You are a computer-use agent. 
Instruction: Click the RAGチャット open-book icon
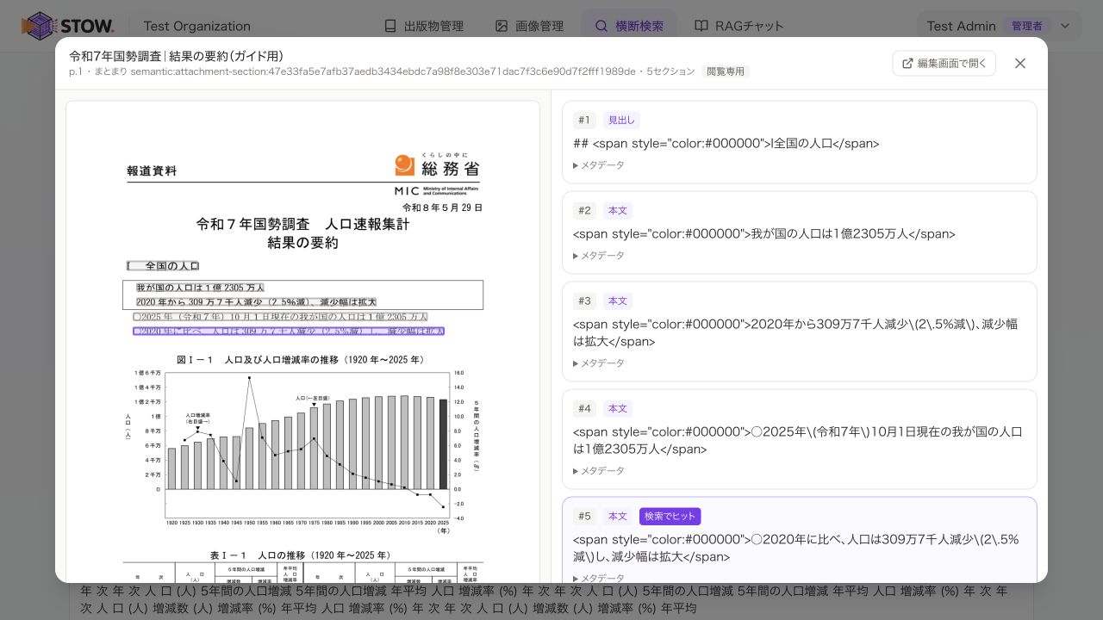tap(701, 26)
